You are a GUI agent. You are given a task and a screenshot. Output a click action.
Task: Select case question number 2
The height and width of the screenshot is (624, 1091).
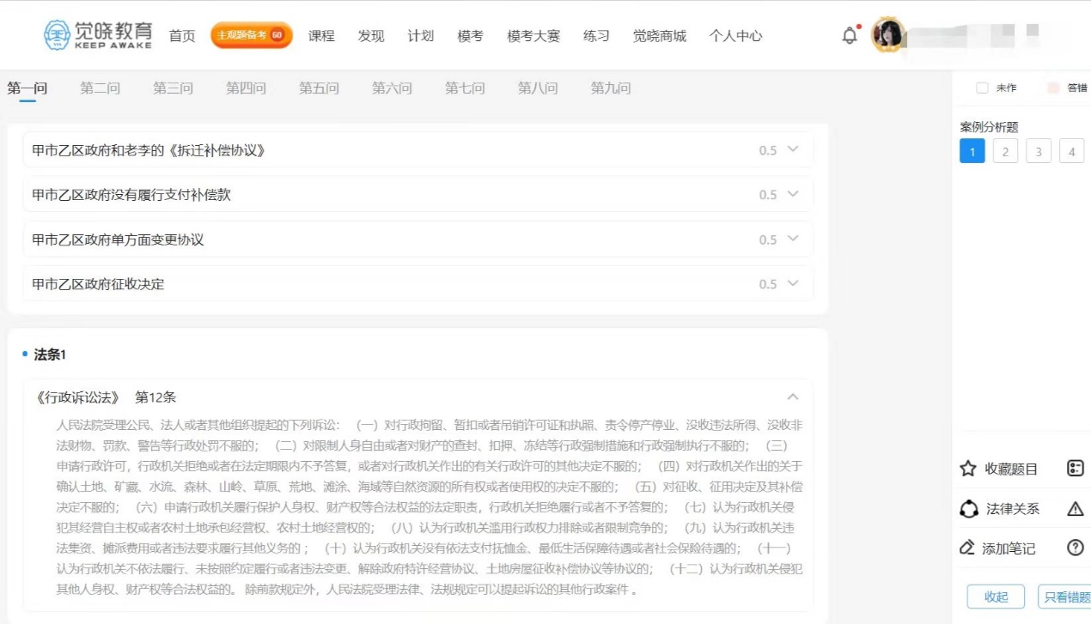(1005, 151)
